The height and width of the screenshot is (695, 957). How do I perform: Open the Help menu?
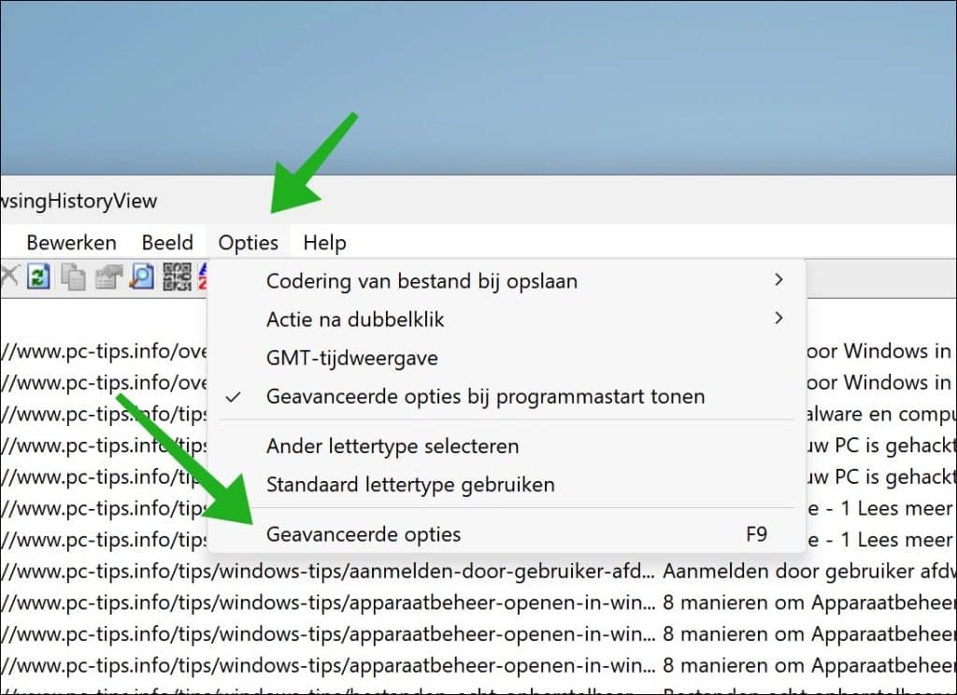pos(324,243)
